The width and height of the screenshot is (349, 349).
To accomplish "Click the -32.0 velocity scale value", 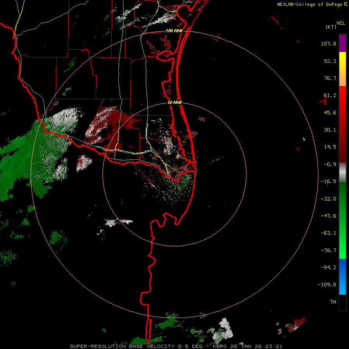I will tap(328, 199).
